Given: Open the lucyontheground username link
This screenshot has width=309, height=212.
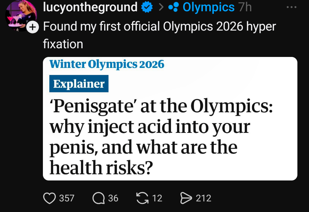Looking at the screenshot, I should (90, 8).
